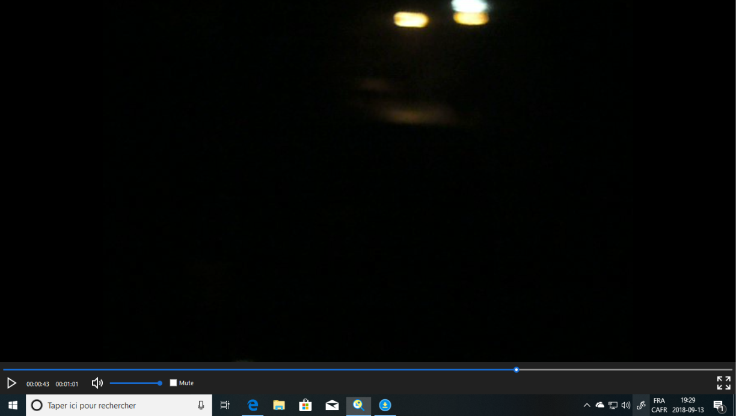Open Microsoft Store from taskbar
Viewport: 736px width, 416px height.
[x=305, y=405]
